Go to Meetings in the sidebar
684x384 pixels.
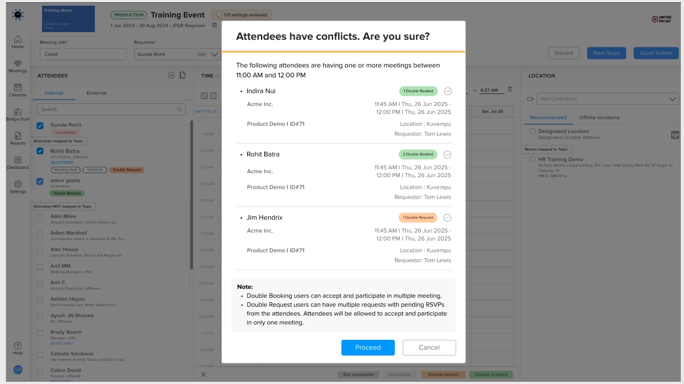[18, 66]
